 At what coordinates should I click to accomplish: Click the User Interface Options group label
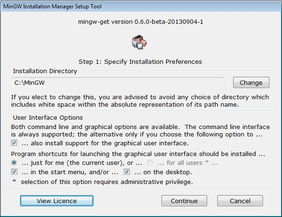(x=48, y=118)
